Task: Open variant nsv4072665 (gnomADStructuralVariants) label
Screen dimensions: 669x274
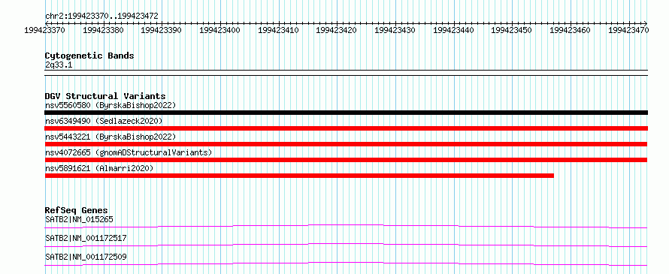Action: [x=129, y=152]
